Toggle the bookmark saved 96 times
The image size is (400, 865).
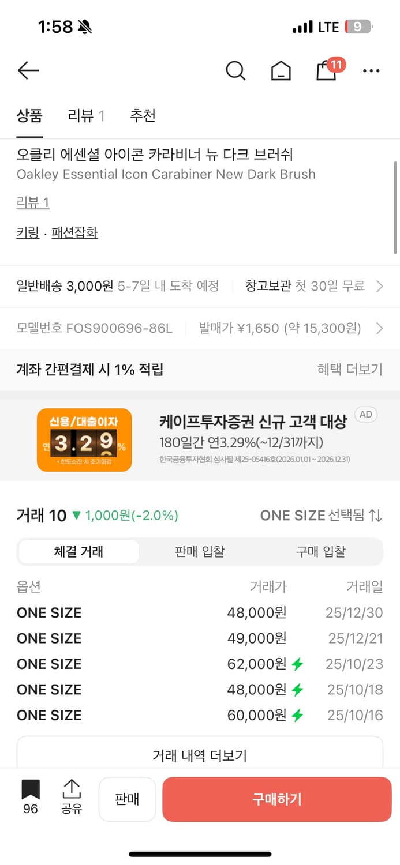[x=30, y=799]
